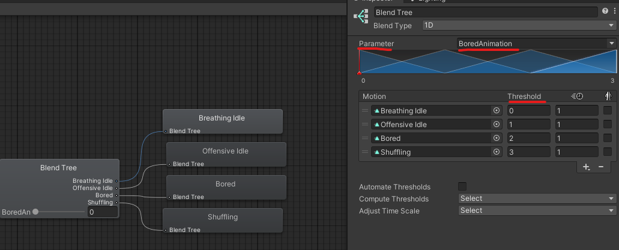Click the Shuffling threshold field
This screenshot has height=250, width=619.
tap(528, 152)
